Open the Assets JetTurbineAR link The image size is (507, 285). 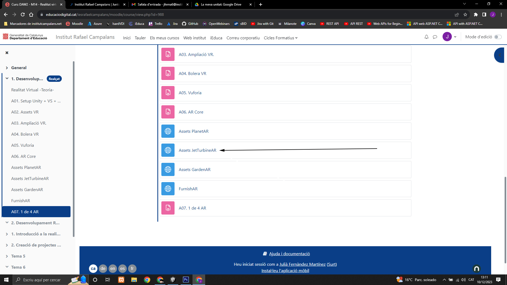(197, 150)
